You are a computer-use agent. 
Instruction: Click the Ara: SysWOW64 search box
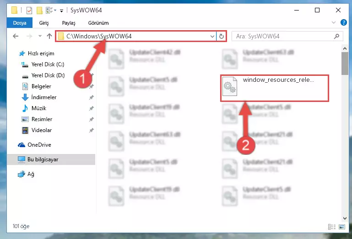(287, 36)
